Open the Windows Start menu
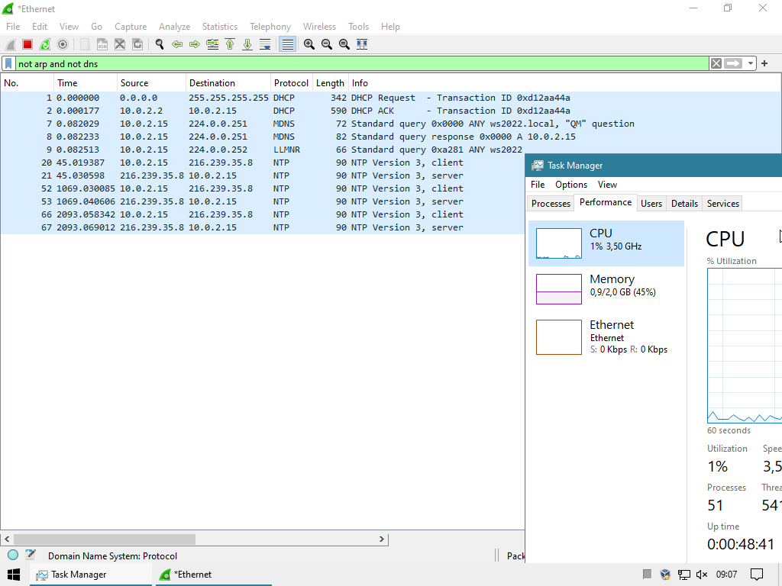 (14, 575)
